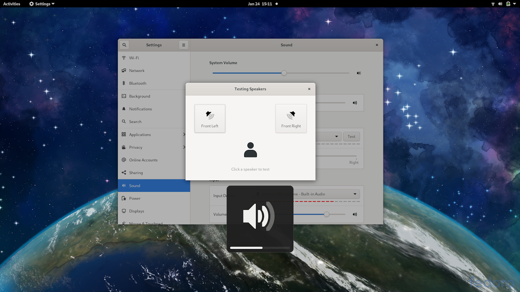Expand the Privacy section chevron

[x=184, y=147]
